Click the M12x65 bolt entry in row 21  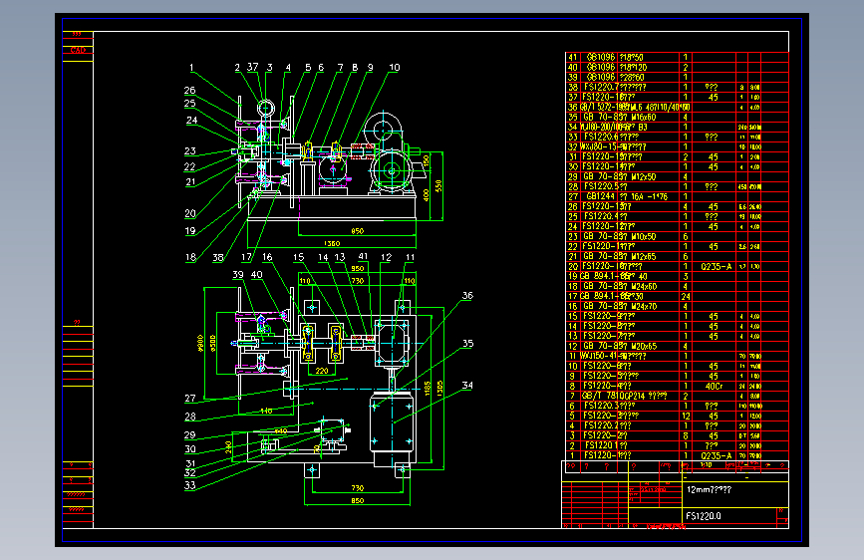[x=619, y=256]
